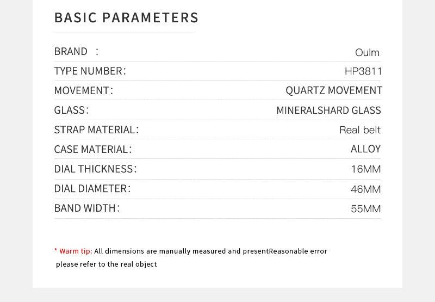Select the CASE MATERIAL label
Viewport: 435px width, 302px height.
pyautogui.click(x=92, y=150)
